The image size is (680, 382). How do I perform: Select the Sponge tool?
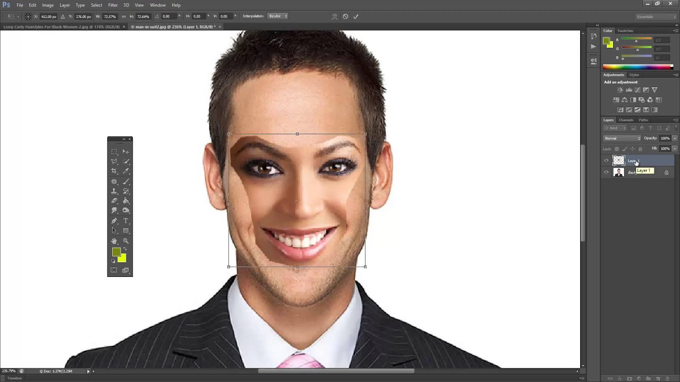(126, 210)
